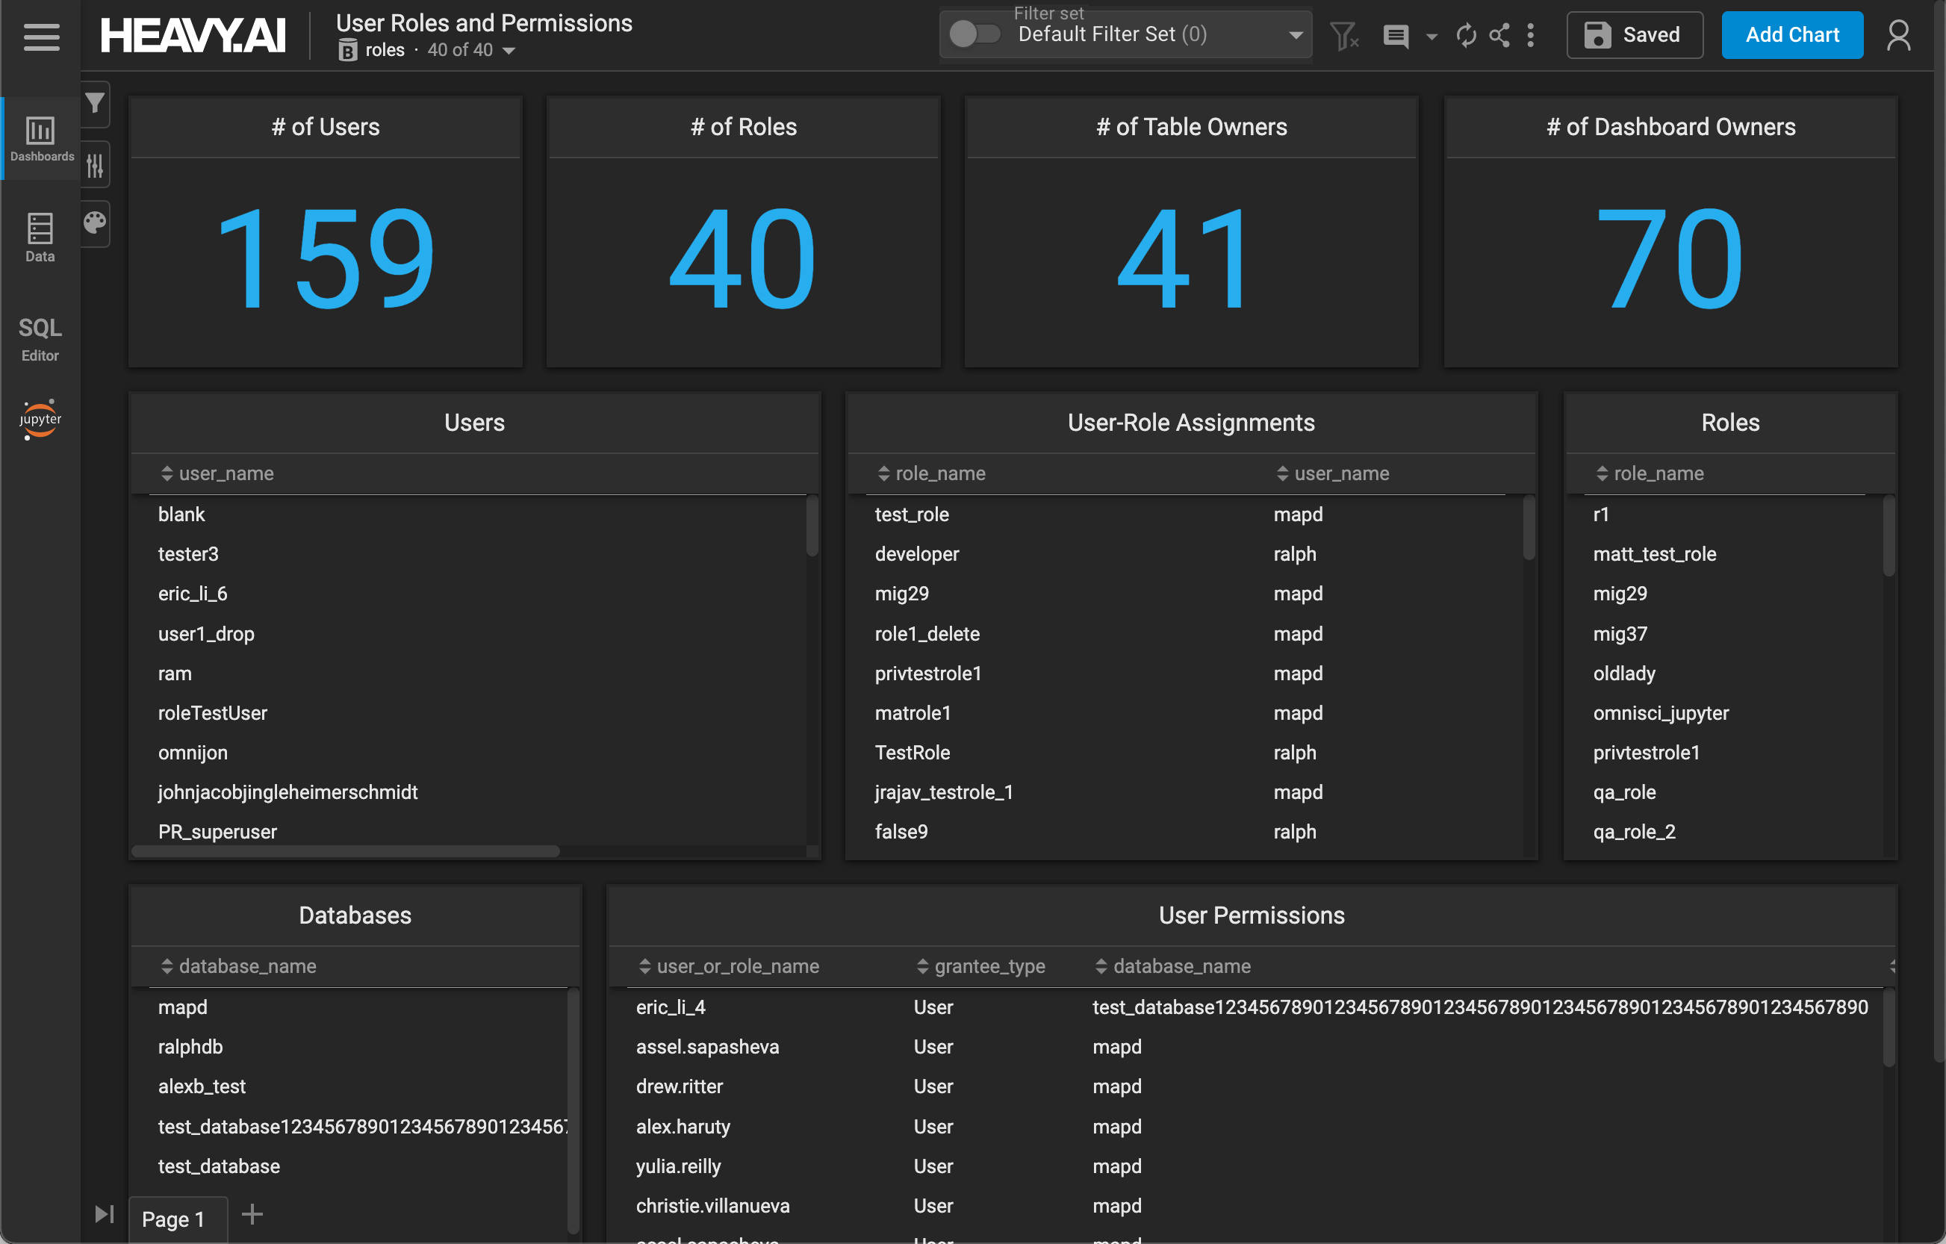Click the share dashboard icon
Viewport: 1946px width, 1244px height.
(x=1499, y=36)
